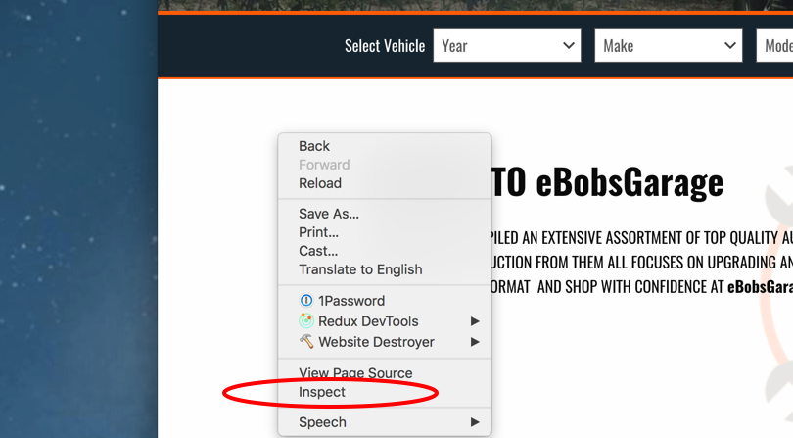Expand the Speech submenu arrow
The width and height of the screenshot is (793, 438).
[x=475, y=422]
